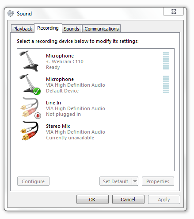Click the Set Default button
194x219 pixels.
pyautogui.click(x=115, y=181)
